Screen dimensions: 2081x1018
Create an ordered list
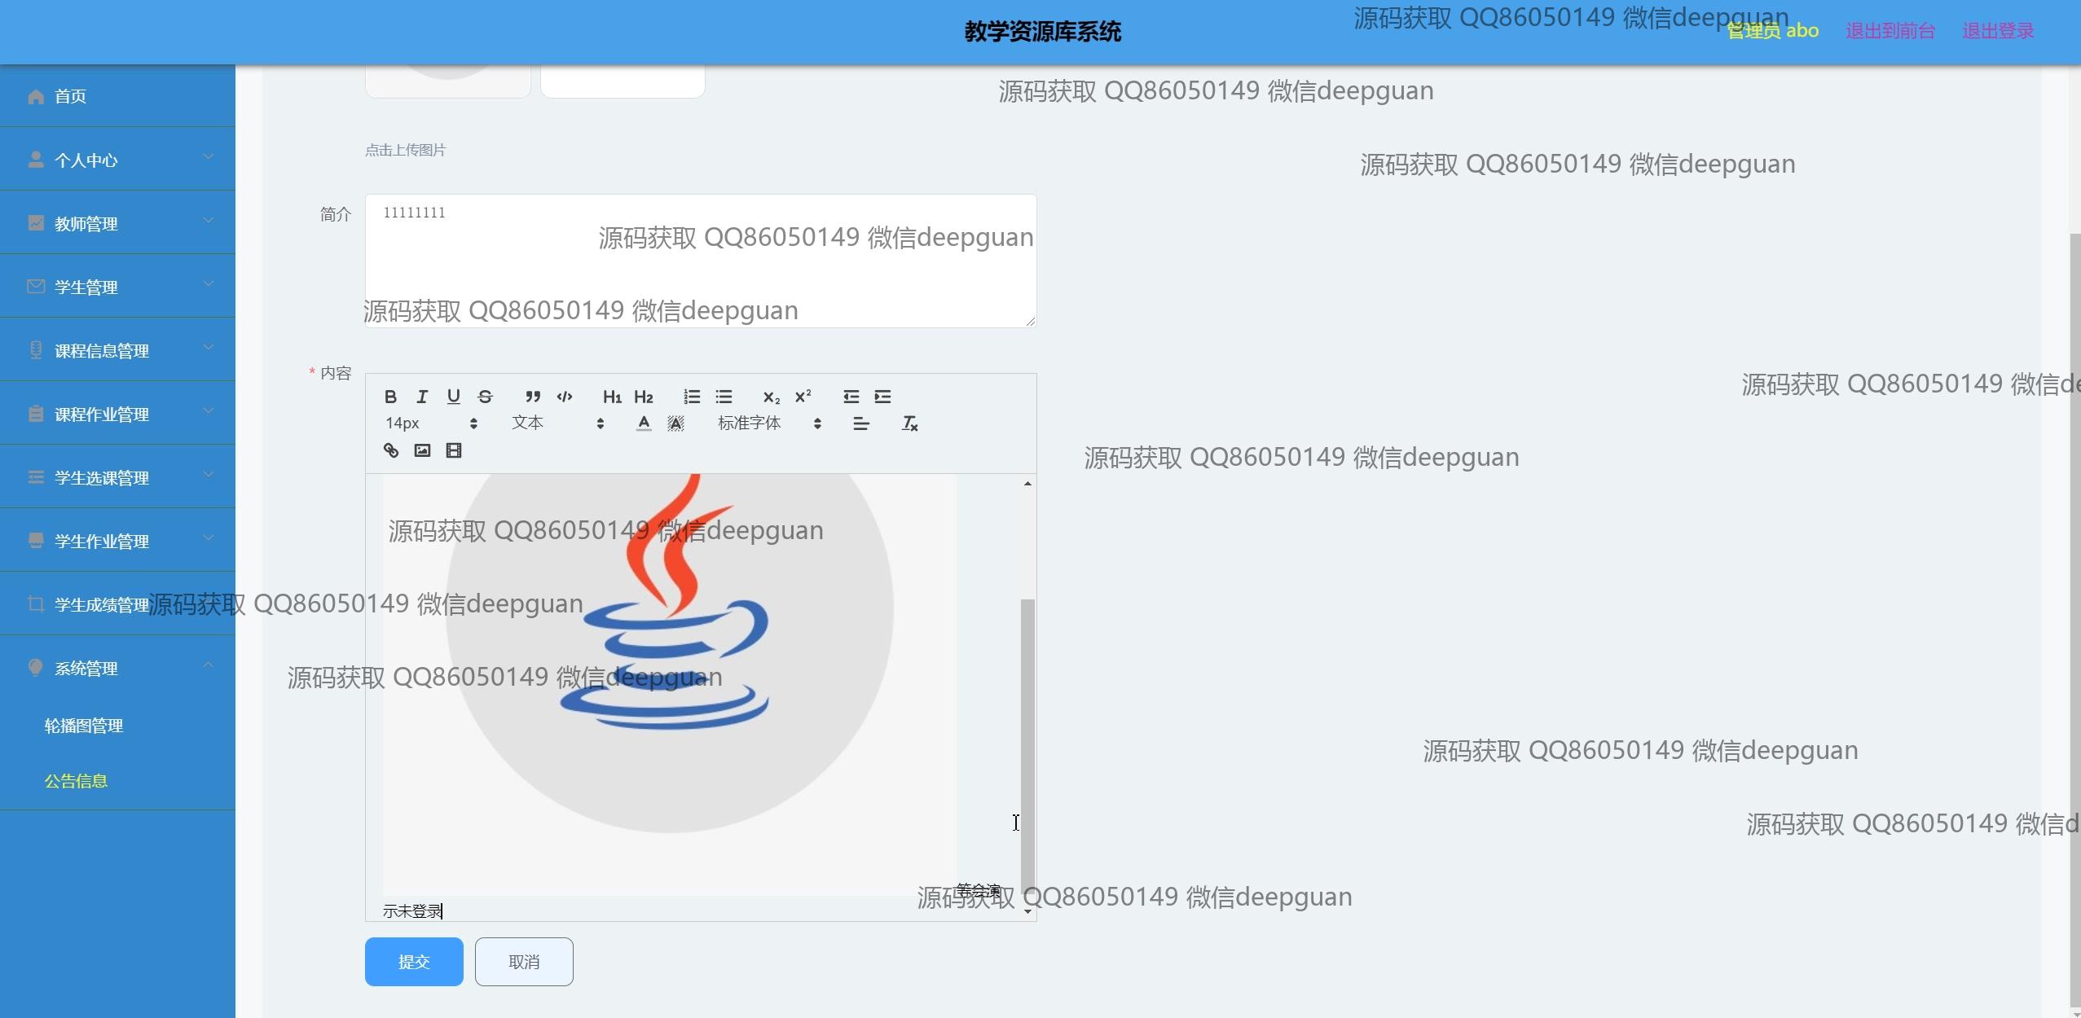[x=690, y=397]
